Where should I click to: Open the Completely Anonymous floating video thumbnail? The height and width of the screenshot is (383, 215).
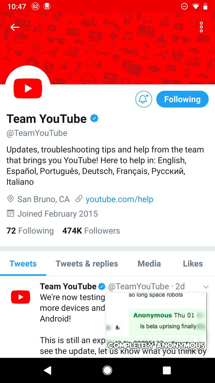tap(156, 321)
